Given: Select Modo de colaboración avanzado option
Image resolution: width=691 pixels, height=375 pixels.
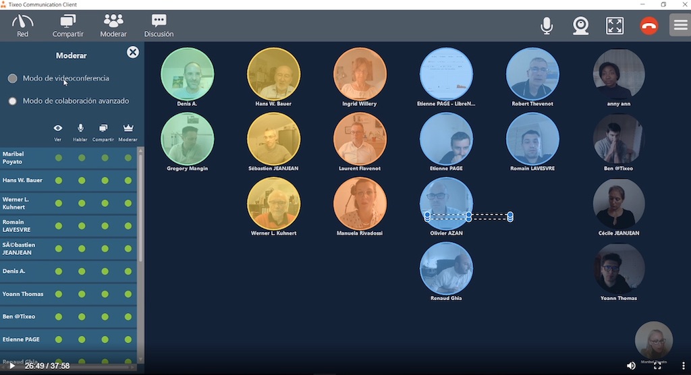Looking at the screenshot, I should tap(12, 101).
